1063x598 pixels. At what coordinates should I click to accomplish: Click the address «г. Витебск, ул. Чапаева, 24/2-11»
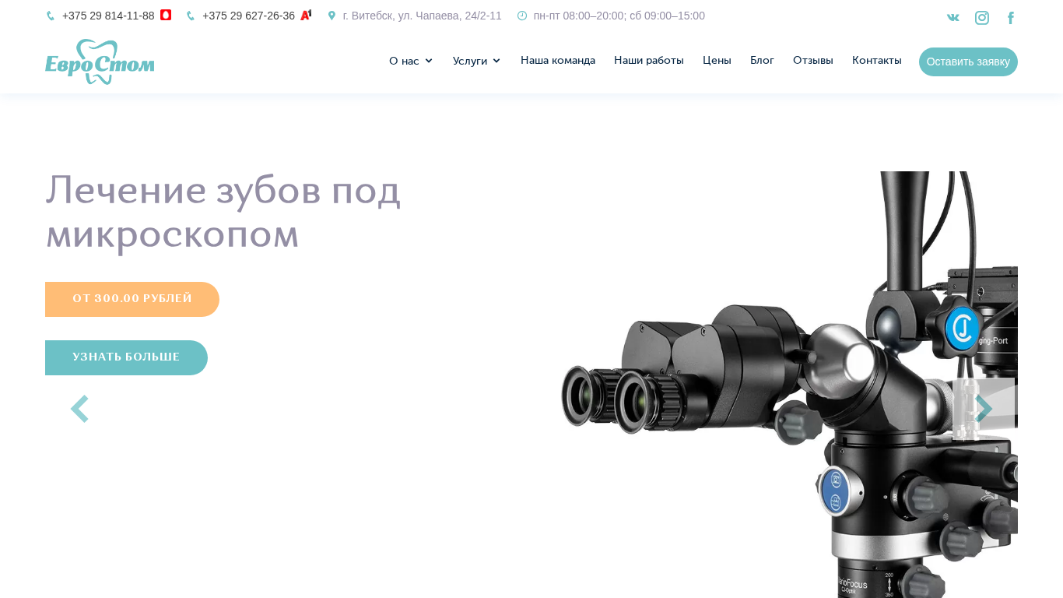tap(423, 16)
